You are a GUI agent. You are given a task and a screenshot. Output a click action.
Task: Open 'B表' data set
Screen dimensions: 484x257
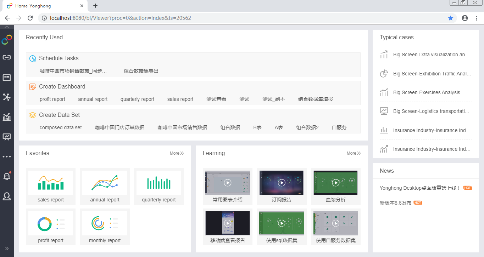257,127
